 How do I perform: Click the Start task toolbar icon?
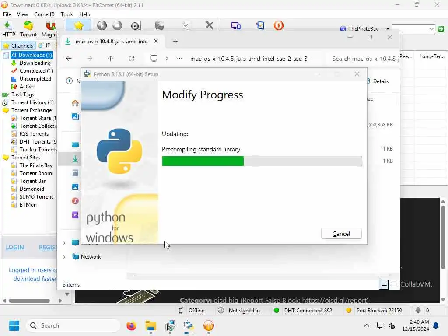[x=101, y=25]
